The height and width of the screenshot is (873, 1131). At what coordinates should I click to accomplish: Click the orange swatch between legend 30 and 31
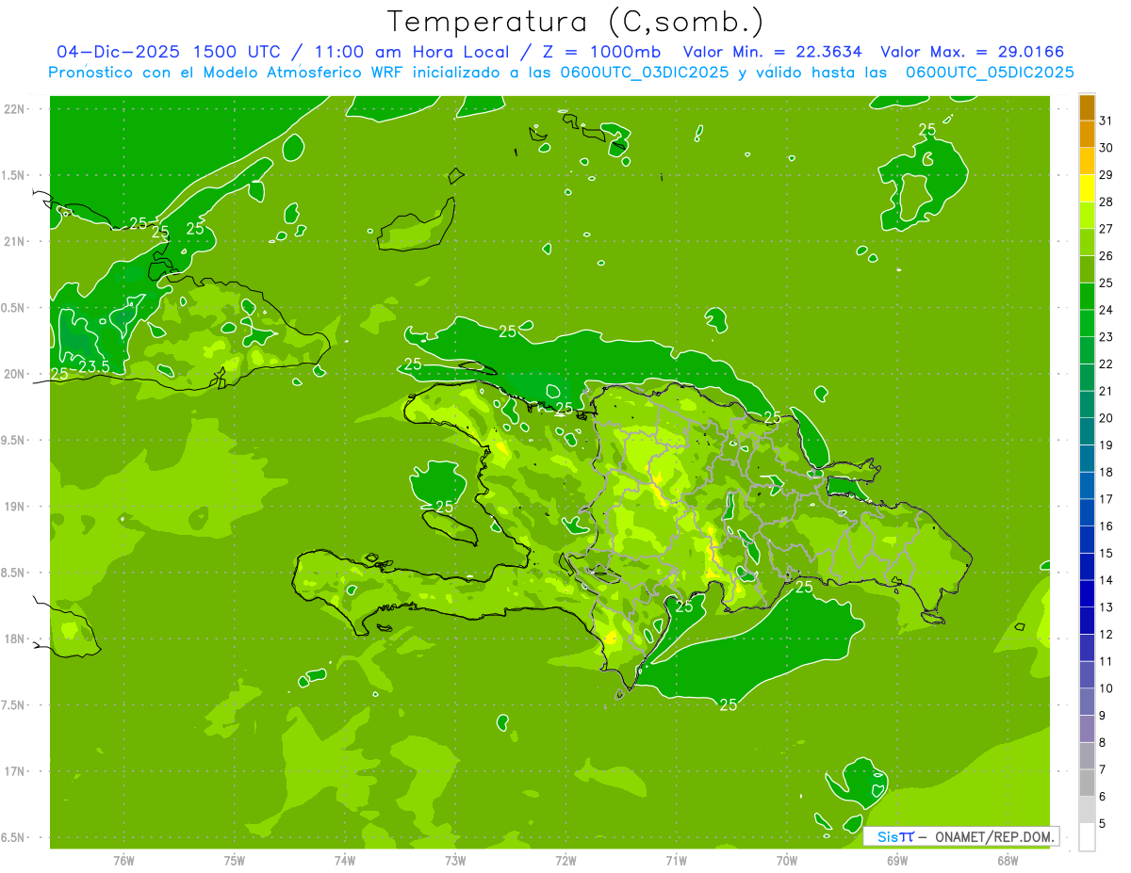click(x=1087, y=135)
